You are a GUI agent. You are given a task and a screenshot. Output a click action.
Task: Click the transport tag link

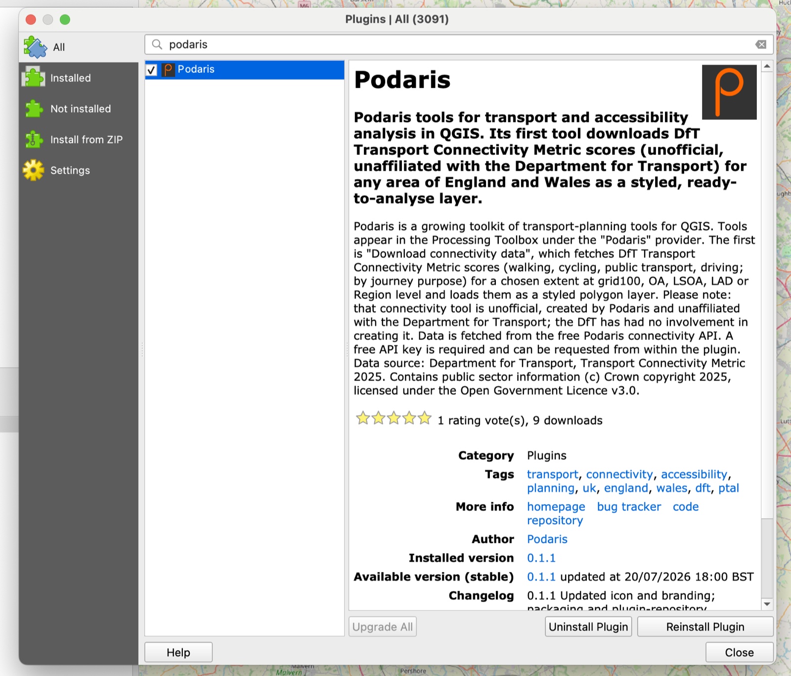point(552,474)
